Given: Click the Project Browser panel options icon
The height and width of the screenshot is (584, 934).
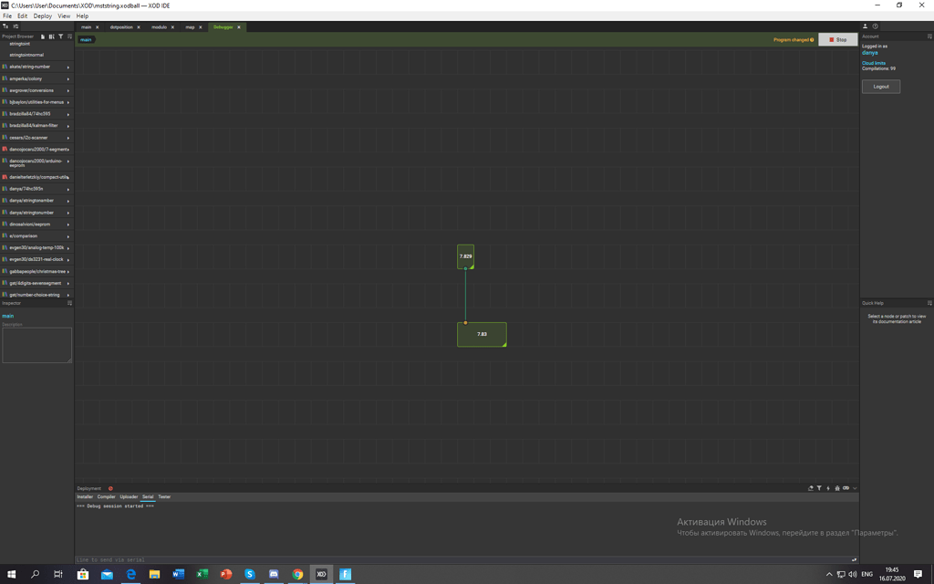Looking at the screenshot, I should tap(70, 36).
